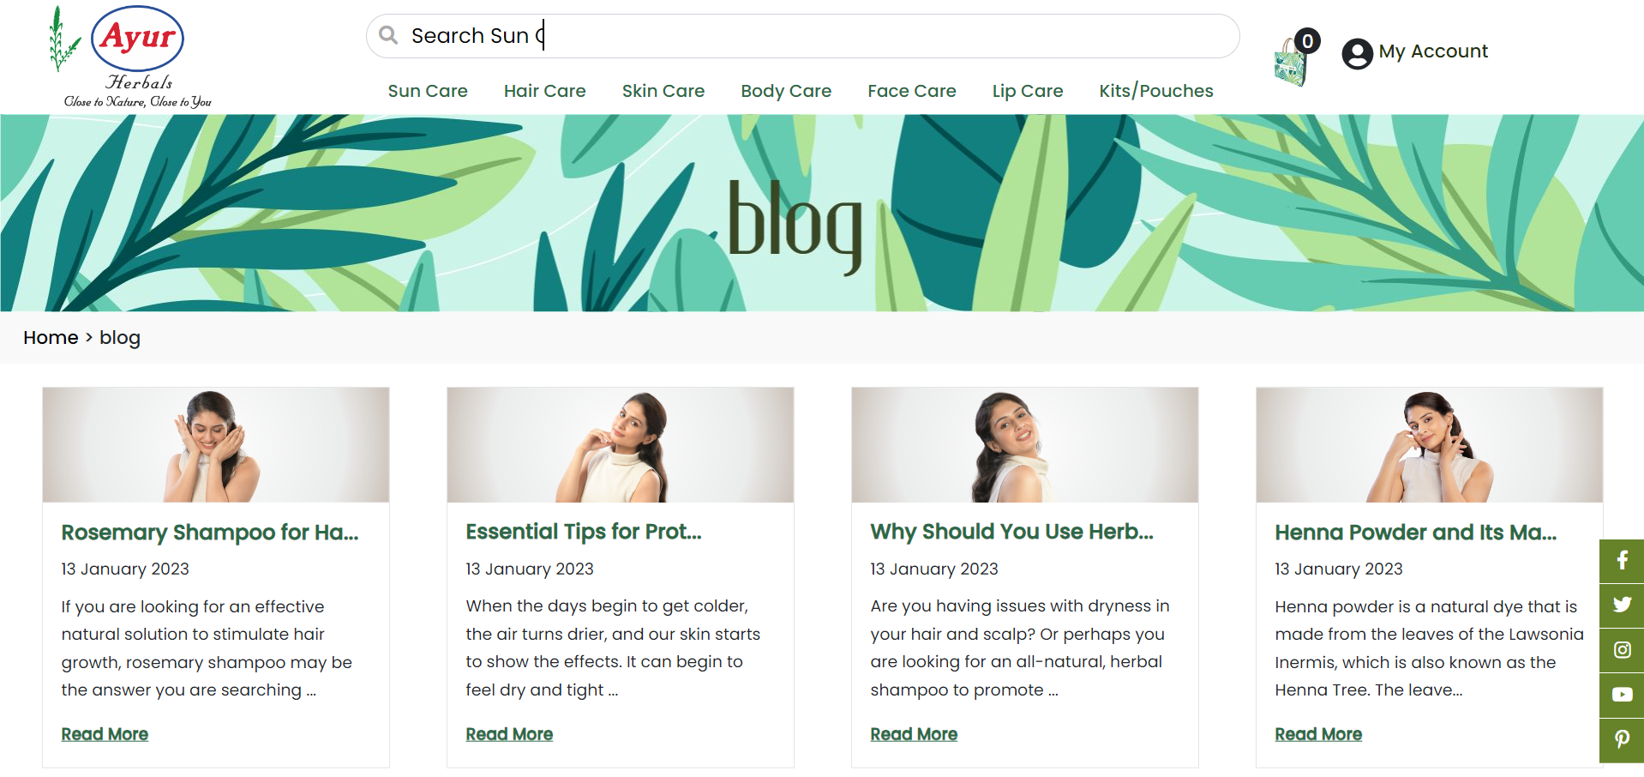Open the Pinterest social icon
Viewport: 1644px width, 777px height.
(x=1622, y=739)
